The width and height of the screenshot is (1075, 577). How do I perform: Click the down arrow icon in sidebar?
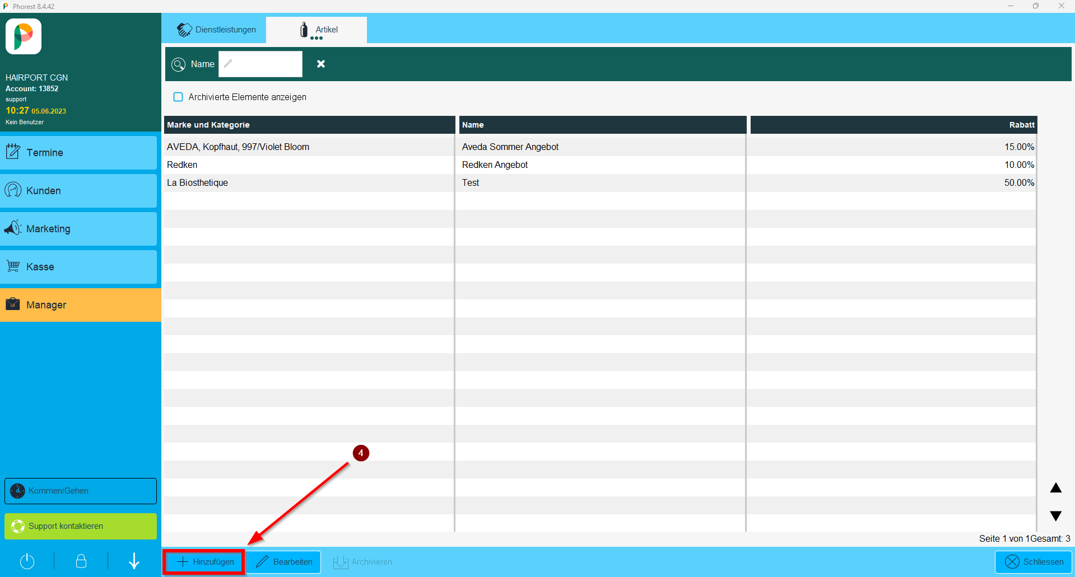134,561
